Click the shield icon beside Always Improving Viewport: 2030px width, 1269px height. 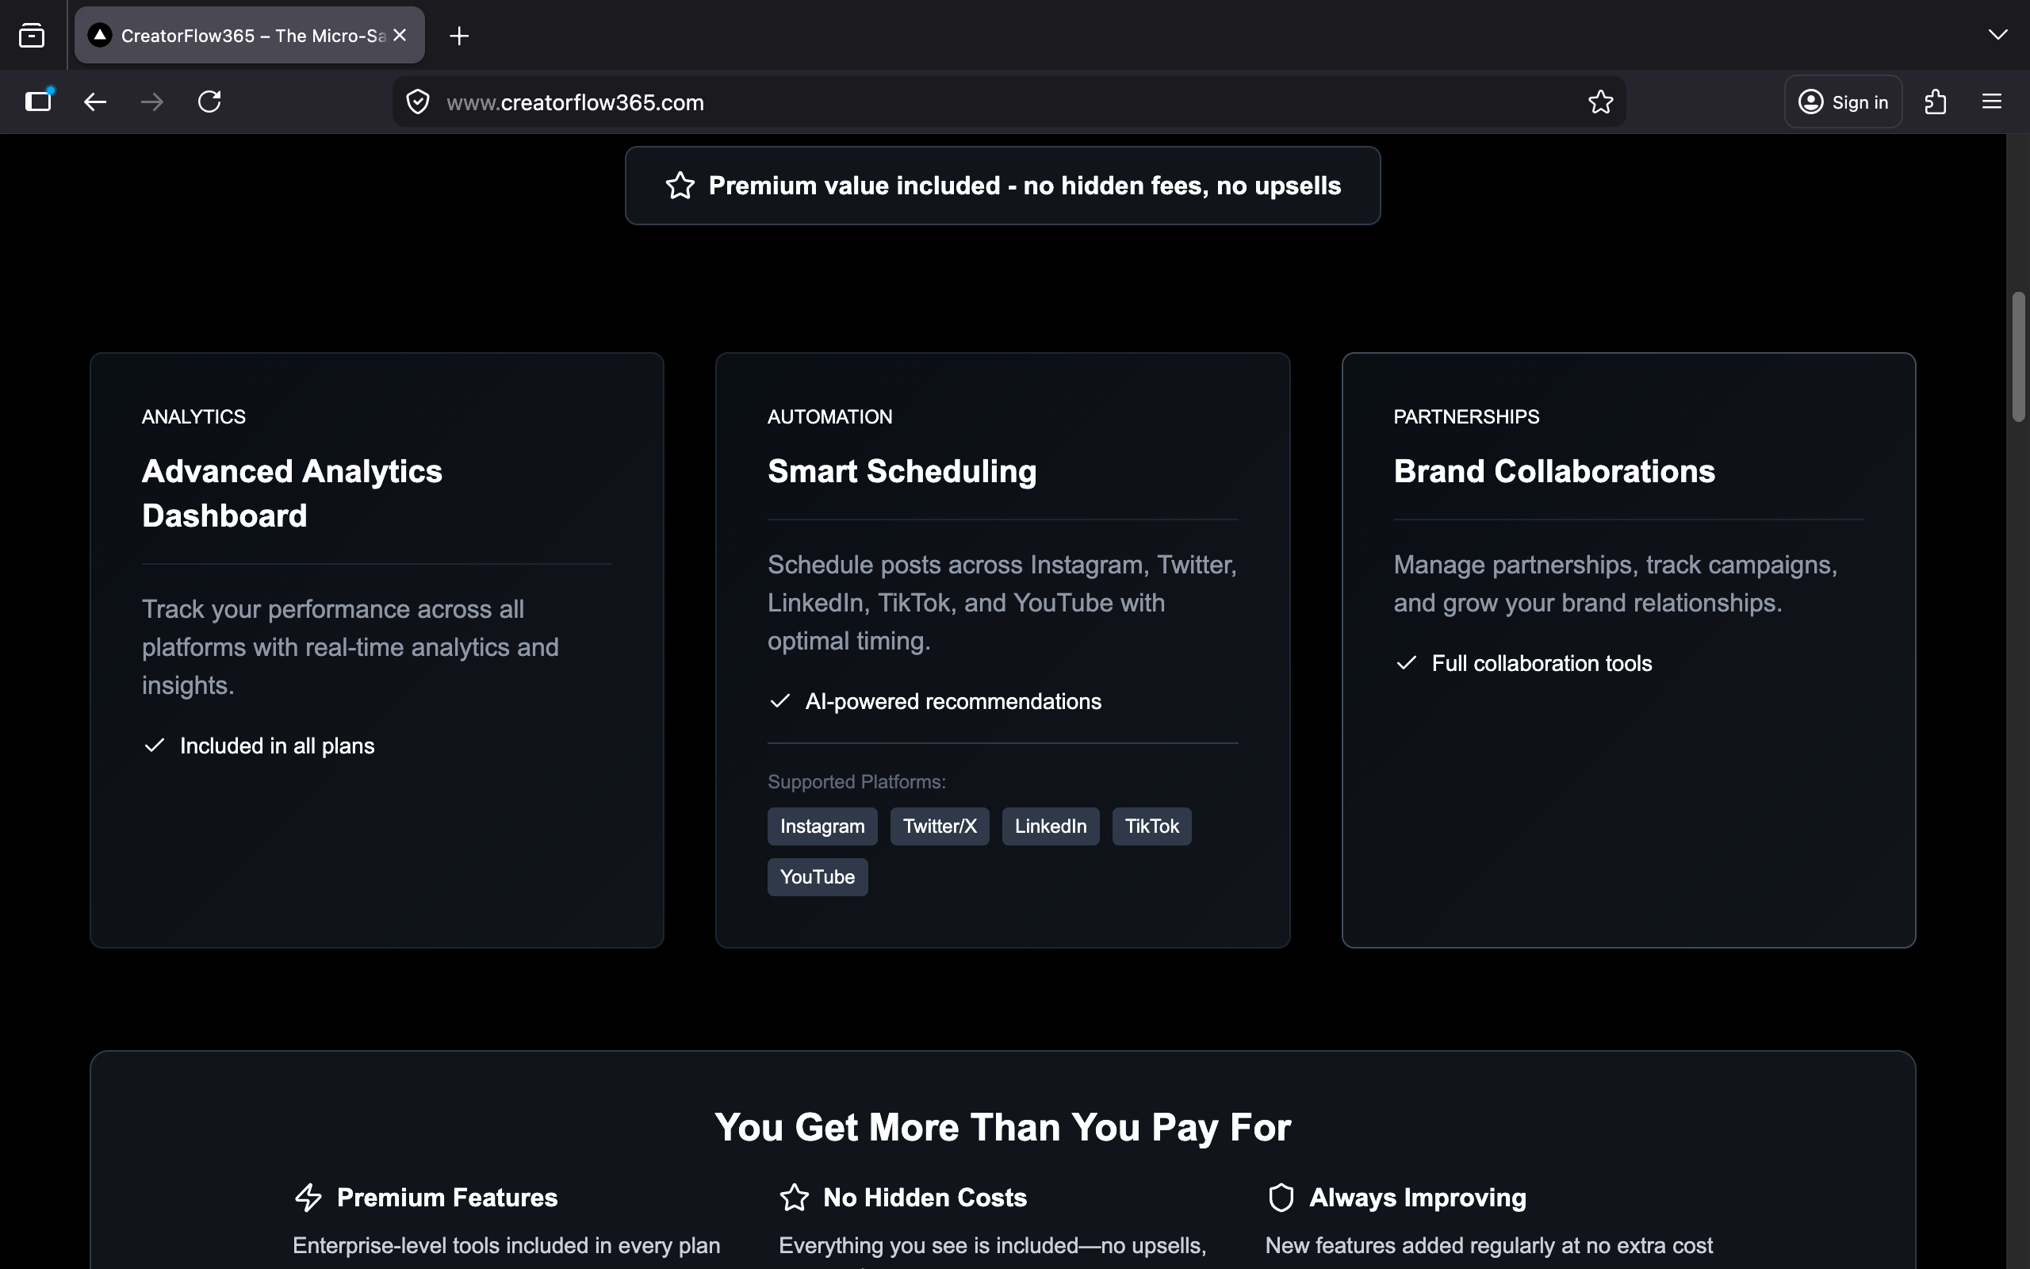pyautogui.click(x=1281, y=1197)
